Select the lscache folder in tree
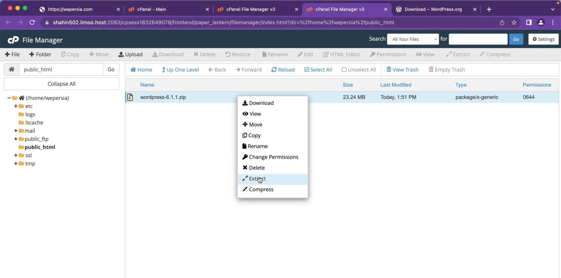Viewport: 561px width, 278px height. (x=31, y=123)
